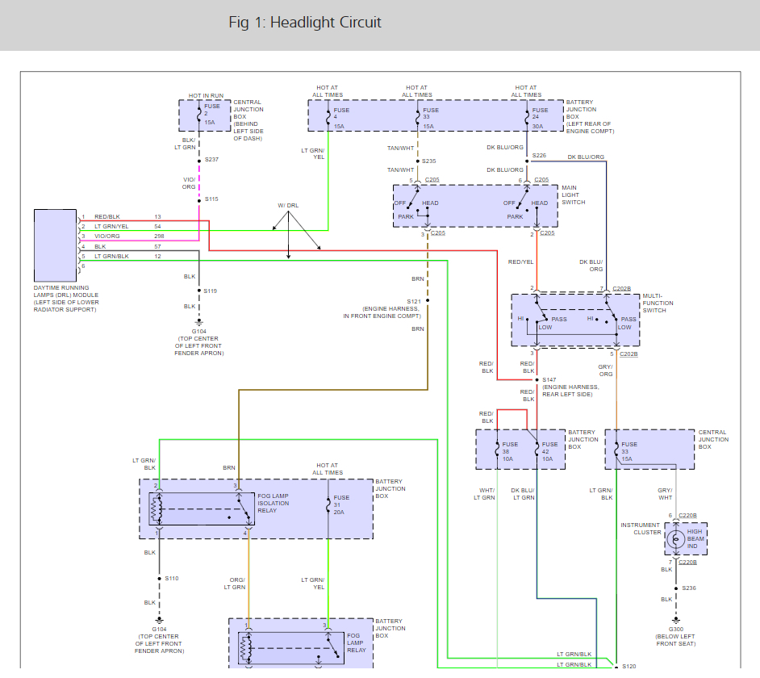Click splice label S147
760x678 pixels.
[549, 379]
